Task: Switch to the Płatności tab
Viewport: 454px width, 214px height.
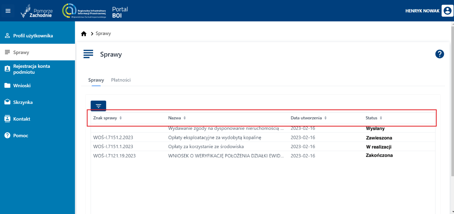Action: [x=121, y=80]
